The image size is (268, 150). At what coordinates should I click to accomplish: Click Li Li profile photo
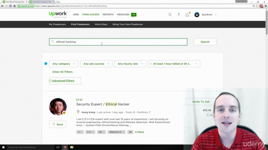(x=58, y=107)
